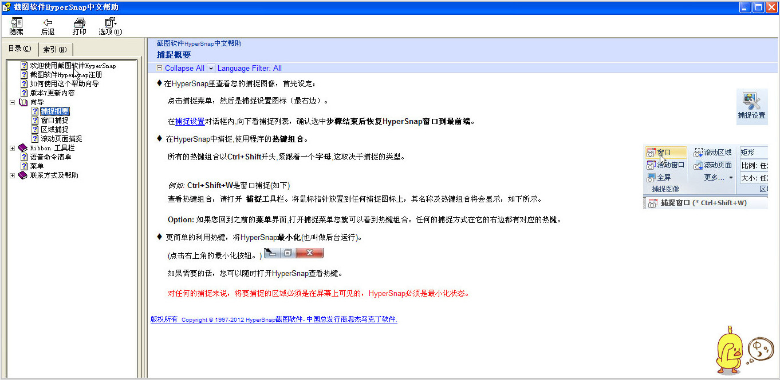Click the red warning sentence about 最小化状态

[319, 294]
